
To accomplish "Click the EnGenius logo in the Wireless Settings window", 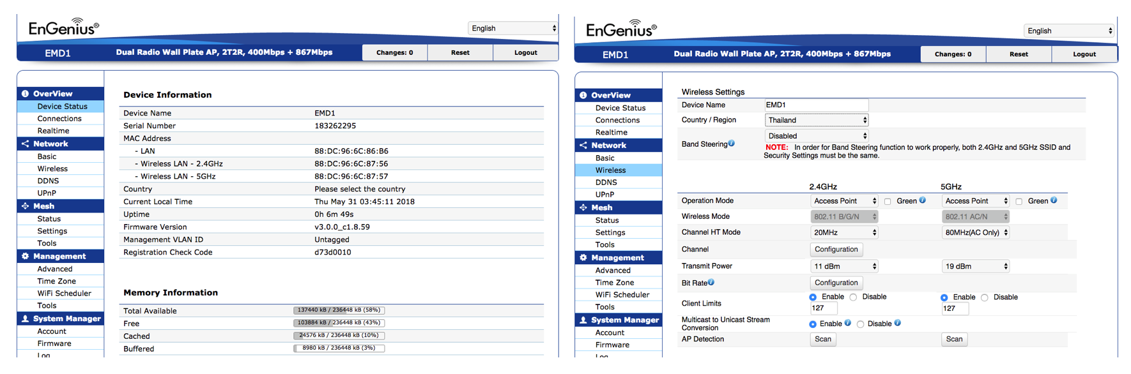I will tap(622, 29).
